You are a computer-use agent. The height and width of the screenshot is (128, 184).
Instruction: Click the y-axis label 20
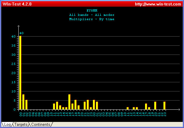click(x=13, y=73)
